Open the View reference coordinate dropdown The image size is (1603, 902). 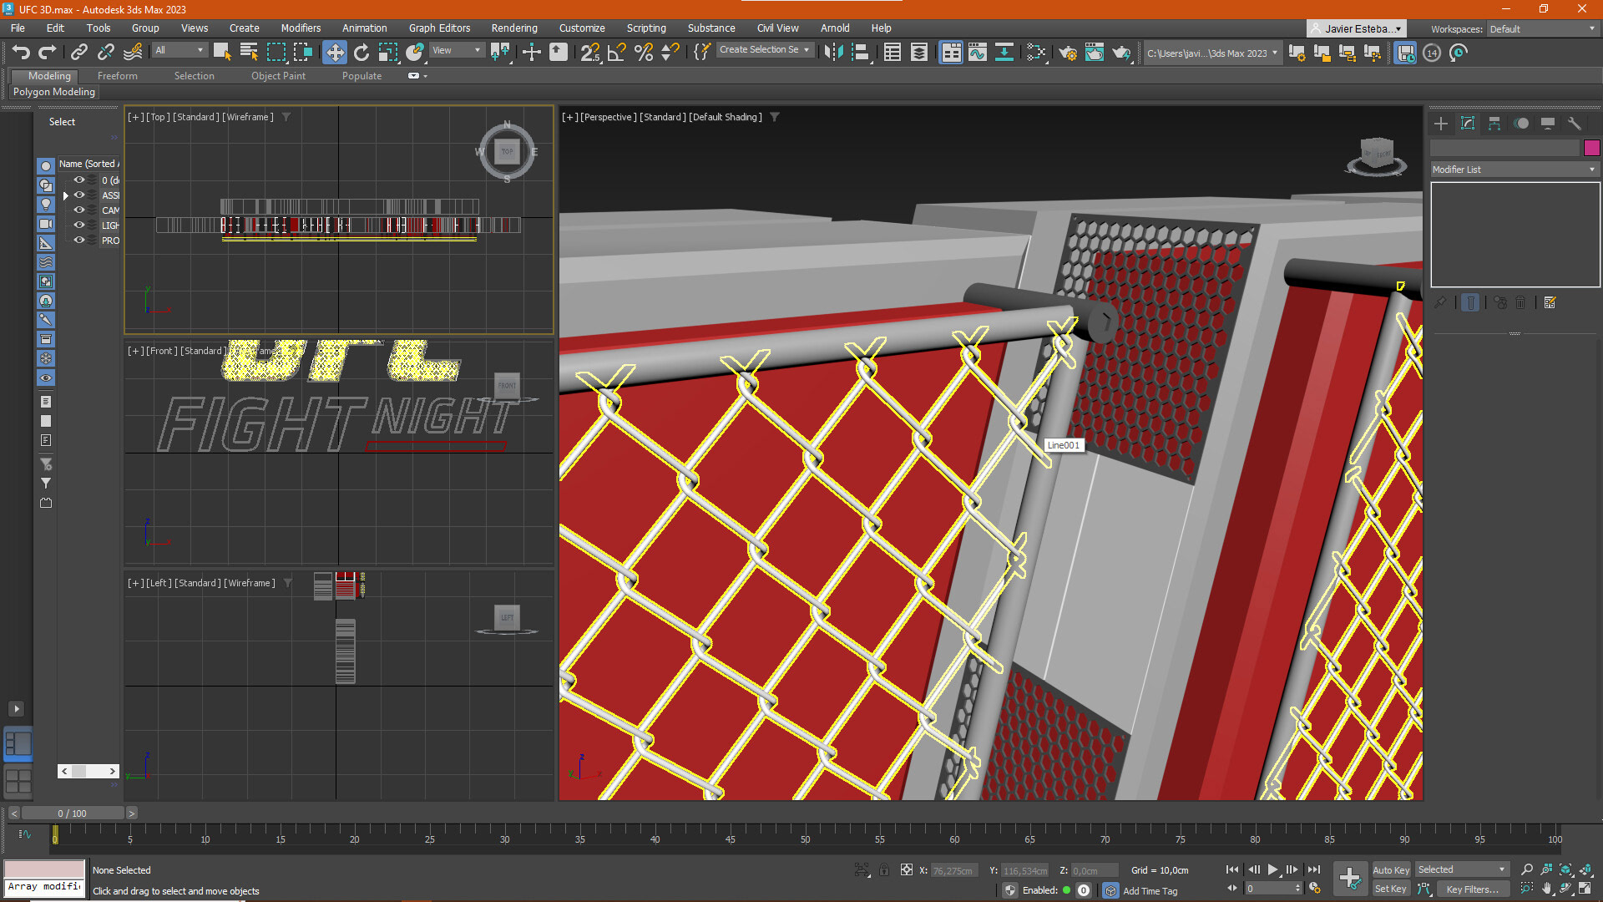tap(456, 50)
